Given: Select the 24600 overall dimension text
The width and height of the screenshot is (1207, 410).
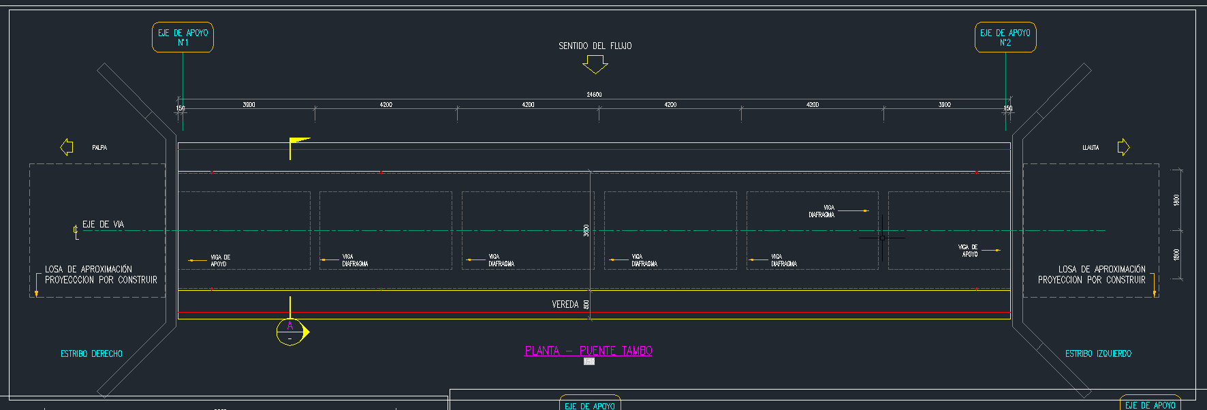Looking at the screenshot, I should [594, 95].
